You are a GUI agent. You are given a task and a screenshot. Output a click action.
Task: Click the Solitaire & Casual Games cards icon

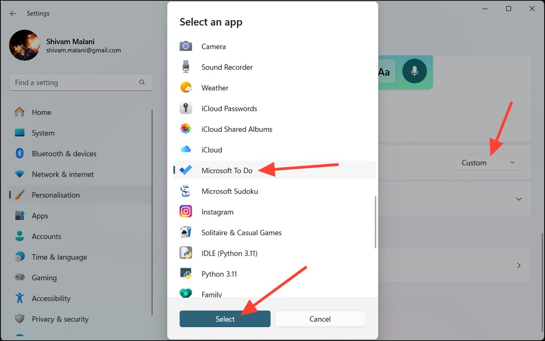click(186, 232)
